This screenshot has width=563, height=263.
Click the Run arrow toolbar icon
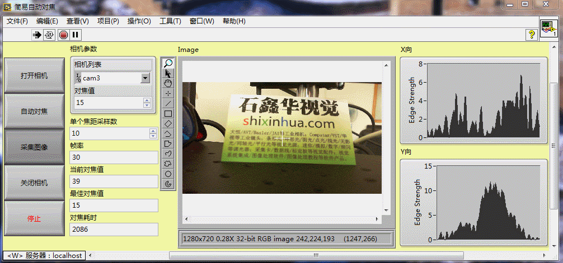[37, 35]
